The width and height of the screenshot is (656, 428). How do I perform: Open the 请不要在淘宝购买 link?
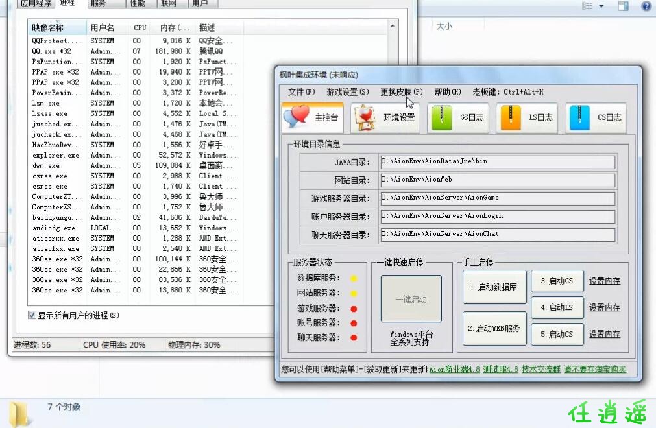click(595, 370)
